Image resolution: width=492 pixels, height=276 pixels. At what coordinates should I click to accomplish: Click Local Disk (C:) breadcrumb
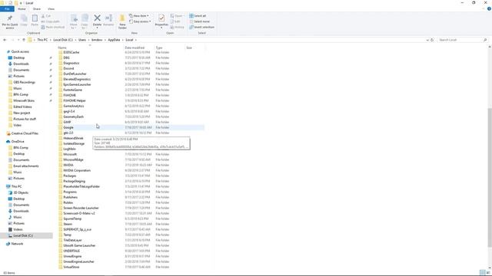click(63, 40)
